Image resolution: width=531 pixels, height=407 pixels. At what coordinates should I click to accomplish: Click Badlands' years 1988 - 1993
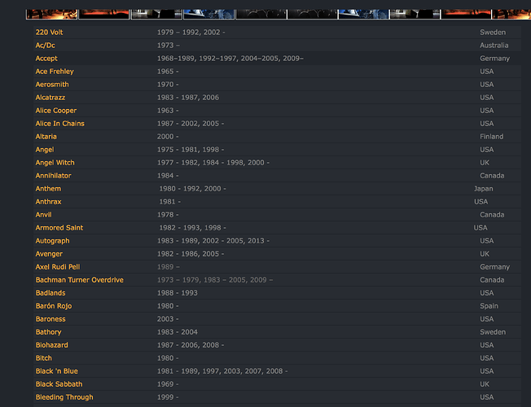pyautogui.click(x=177, y=293)
